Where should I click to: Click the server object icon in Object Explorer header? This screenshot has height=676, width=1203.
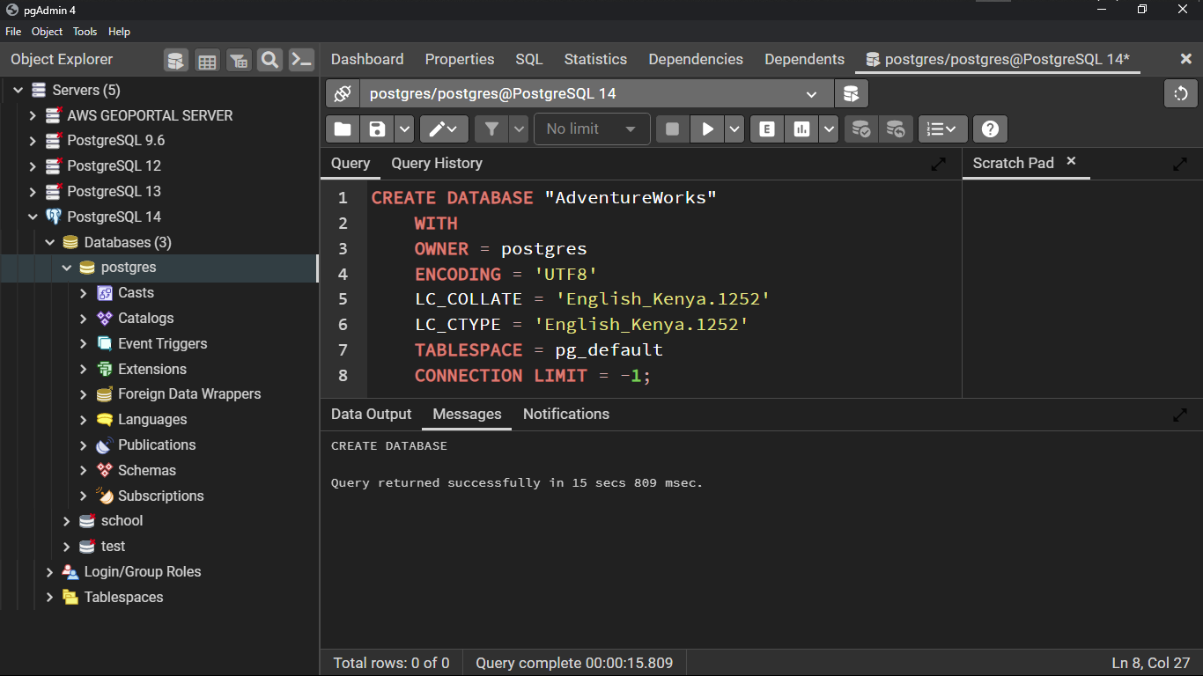(x=176, y=60)
